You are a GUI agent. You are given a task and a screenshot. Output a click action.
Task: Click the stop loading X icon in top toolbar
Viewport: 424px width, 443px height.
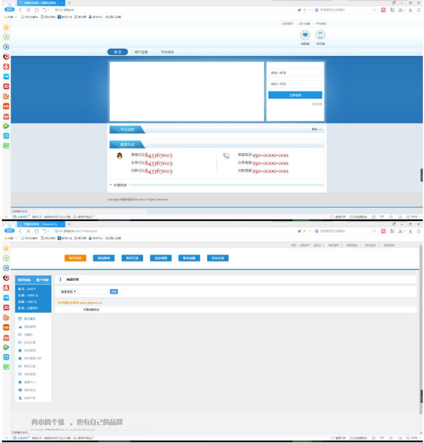point(28,10)
